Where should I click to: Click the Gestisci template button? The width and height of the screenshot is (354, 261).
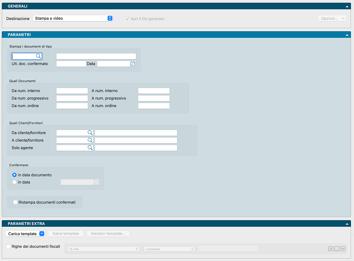tap(108, 234)
